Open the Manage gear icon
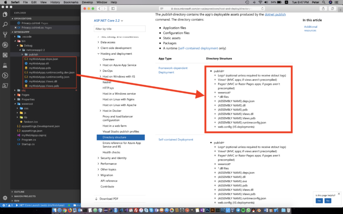Screen dimensions: 343x214 click(5, 198)
